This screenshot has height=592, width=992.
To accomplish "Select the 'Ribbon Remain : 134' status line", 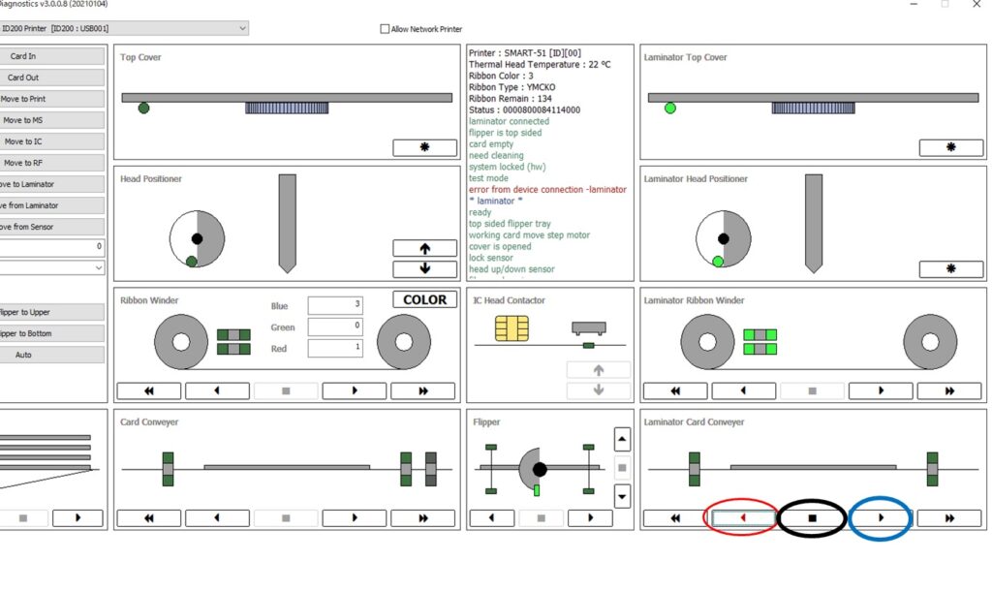I will (510, 98).
